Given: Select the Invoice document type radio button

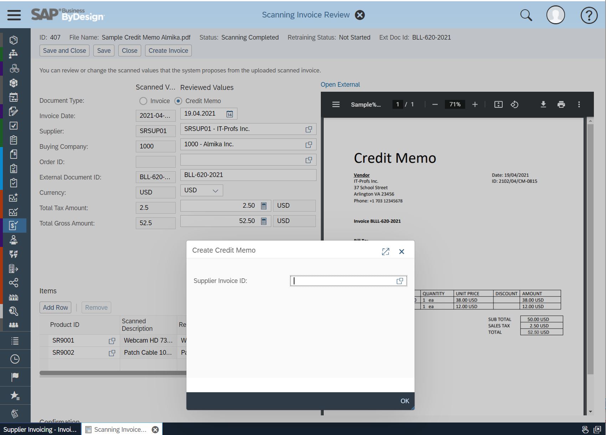Looking at the screenshot, I should click(x=143, y=101).
